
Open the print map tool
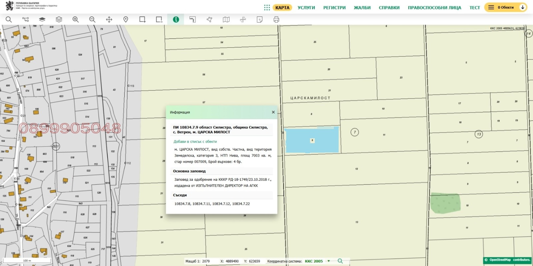(276, 20)
